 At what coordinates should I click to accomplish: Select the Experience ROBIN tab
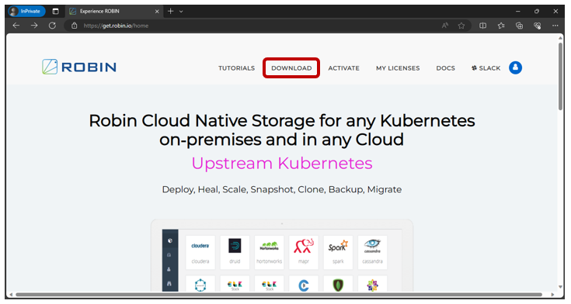[x=114, y=12]
